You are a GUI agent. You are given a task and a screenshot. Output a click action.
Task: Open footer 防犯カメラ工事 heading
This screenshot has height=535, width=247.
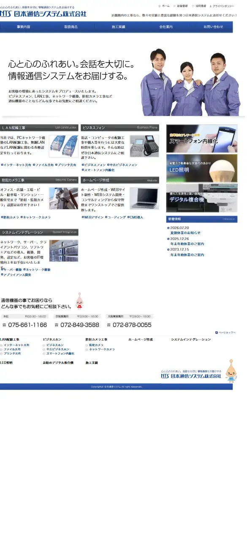(x=96, y=339)
